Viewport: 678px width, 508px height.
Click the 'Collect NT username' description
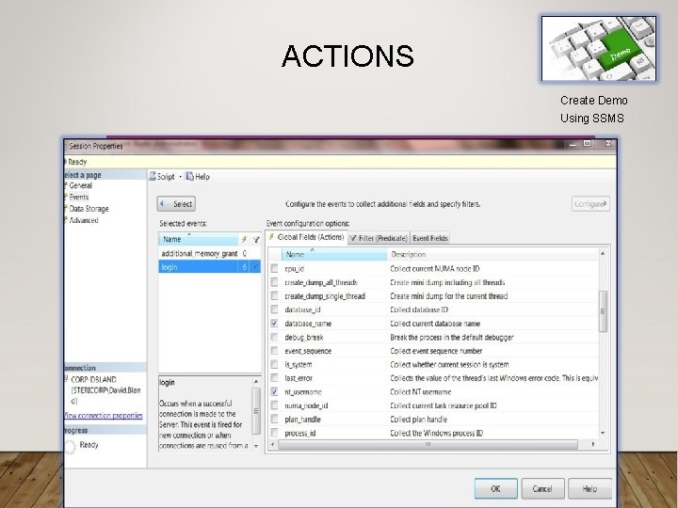420,392
